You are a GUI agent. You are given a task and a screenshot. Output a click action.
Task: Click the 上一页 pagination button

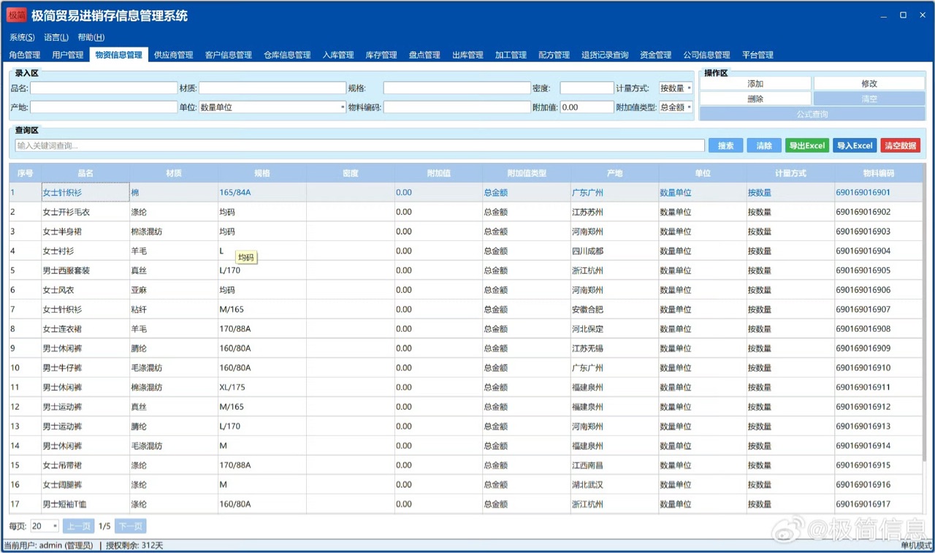coord(79,526)
